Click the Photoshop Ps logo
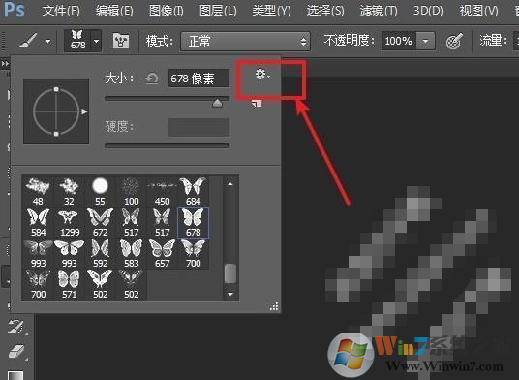Viewport: 519px width, 380px height. coord(15,10)
